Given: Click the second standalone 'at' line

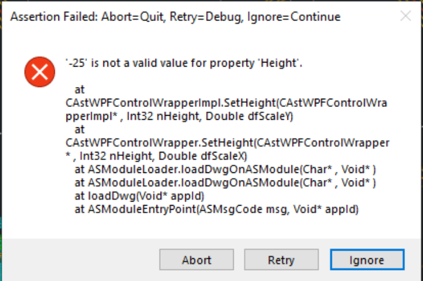Looking at the screenshot, I should (79, 130).
